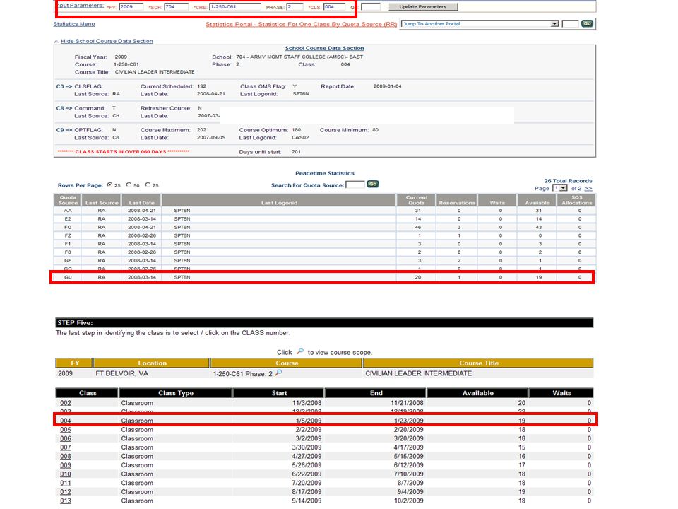This screenshot has width=678, height=509.
Task: Click the 26 Total Records text
Action: 568,181
